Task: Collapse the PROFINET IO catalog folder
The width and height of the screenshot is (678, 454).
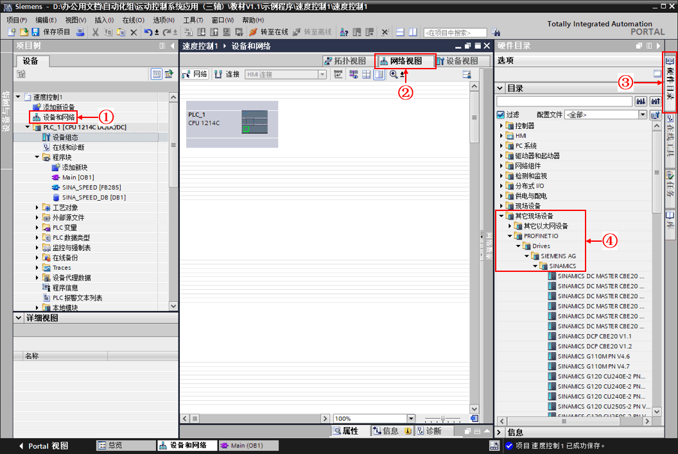Action: [510, 236]
